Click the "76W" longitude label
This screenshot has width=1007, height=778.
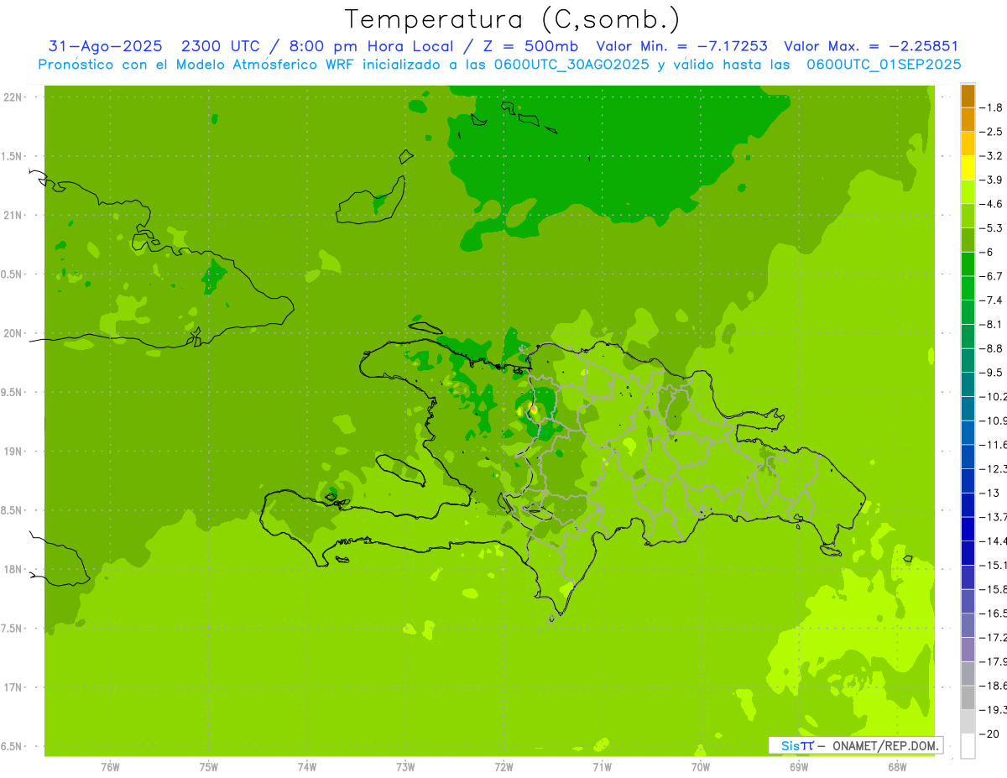pyautogui.click(x=110, y=767)
